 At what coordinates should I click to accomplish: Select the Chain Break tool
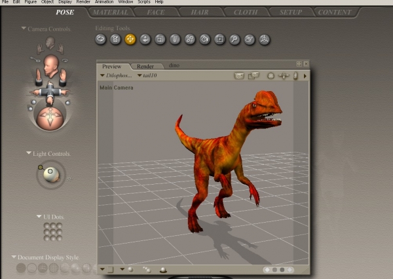click(190, 39)
